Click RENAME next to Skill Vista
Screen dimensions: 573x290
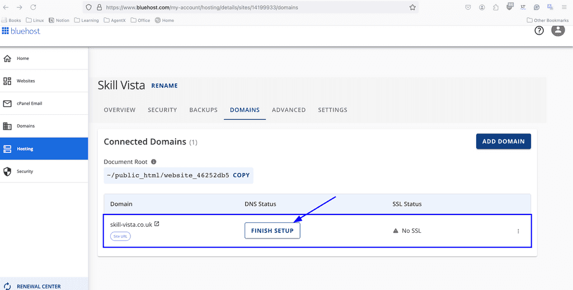pos(165,86)
